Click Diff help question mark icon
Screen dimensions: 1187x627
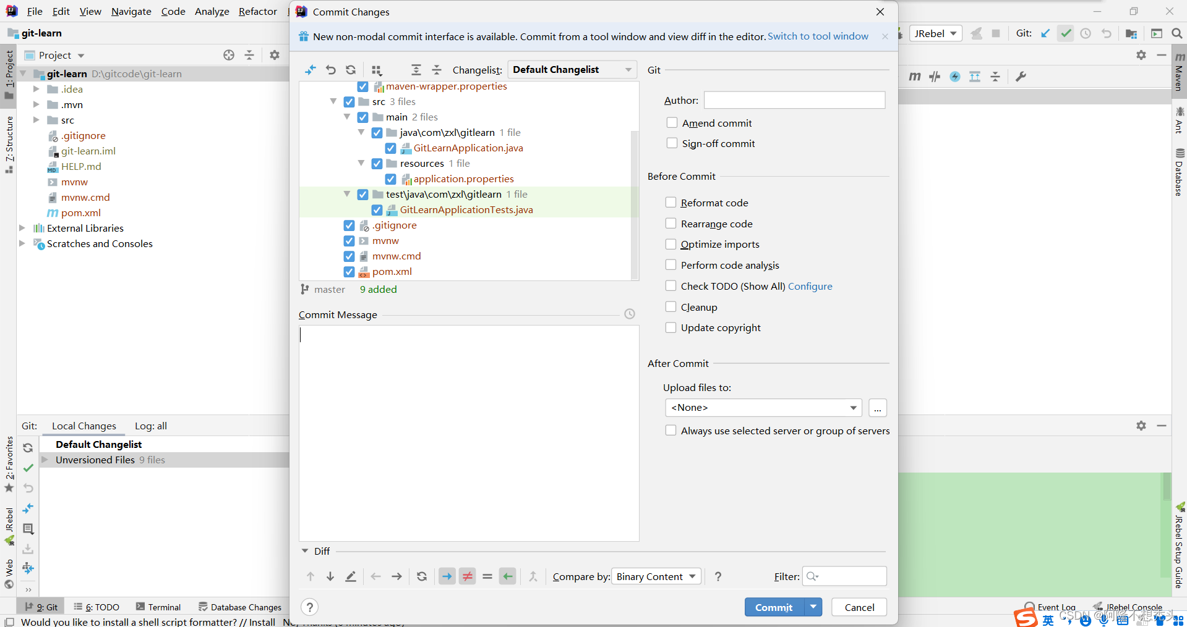718,576
